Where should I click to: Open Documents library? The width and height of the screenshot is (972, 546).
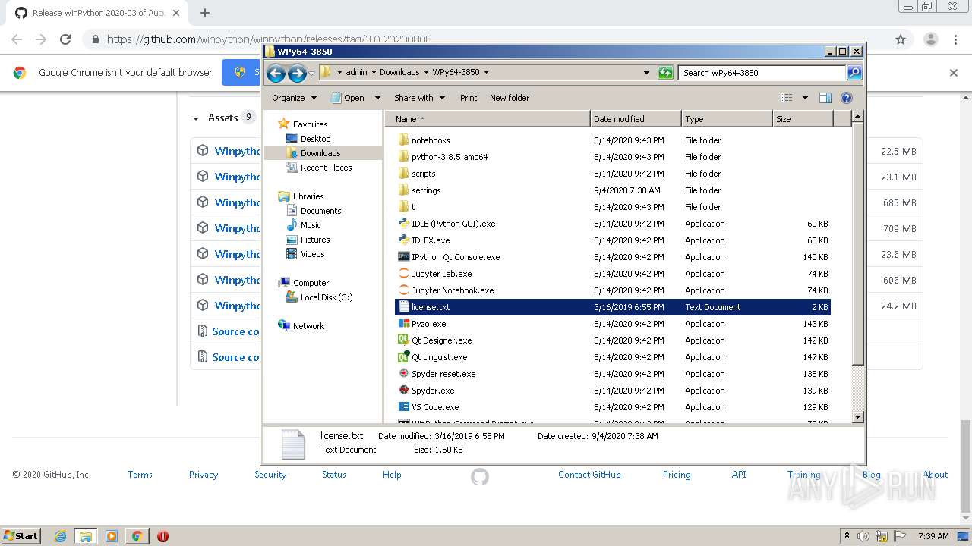click(314, 211)
